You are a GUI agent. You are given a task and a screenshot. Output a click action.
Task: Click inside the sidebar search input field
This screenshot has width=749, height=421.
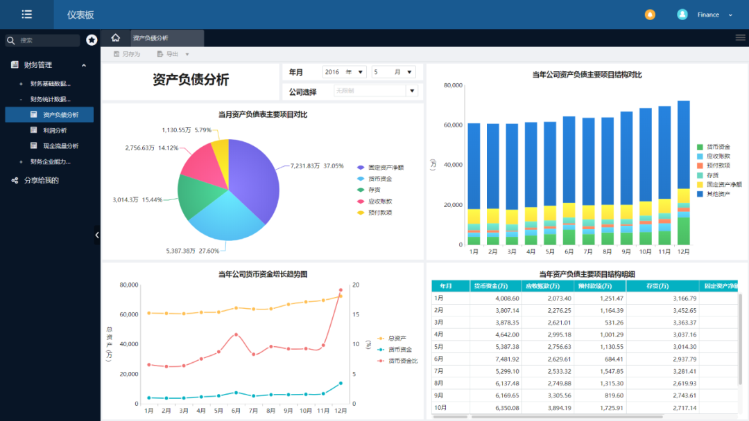[x=42, y=40]
